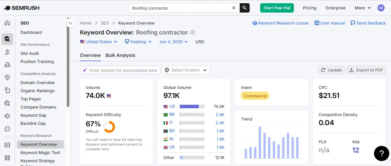Click the Keyword Difficulty donut chart

tap(109, 127)
